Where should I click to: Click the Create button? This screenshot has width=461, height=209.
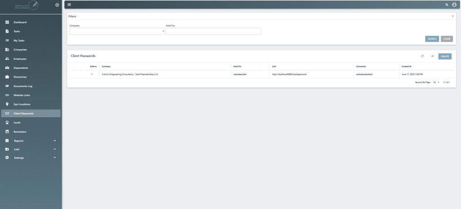pos(445,56)
